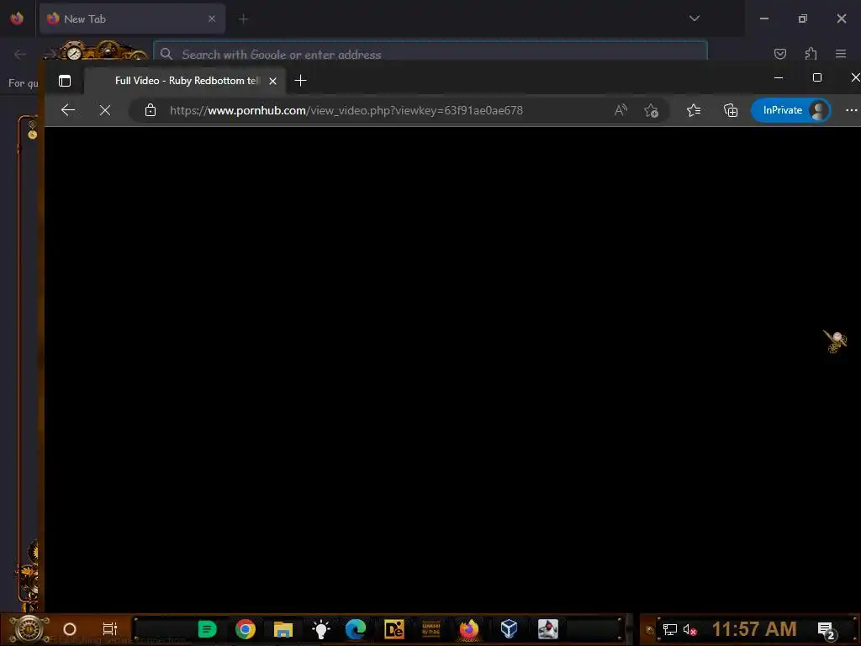The image size is (861, 646).
Task: Click the InPrivate profile button
Action: 790,110
